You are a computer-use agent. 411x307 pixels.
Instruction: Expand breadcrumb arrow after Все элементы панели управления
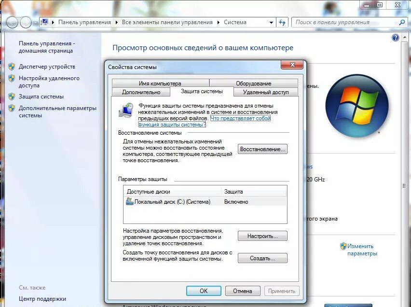pyautogui.click(x=219, y=22)
